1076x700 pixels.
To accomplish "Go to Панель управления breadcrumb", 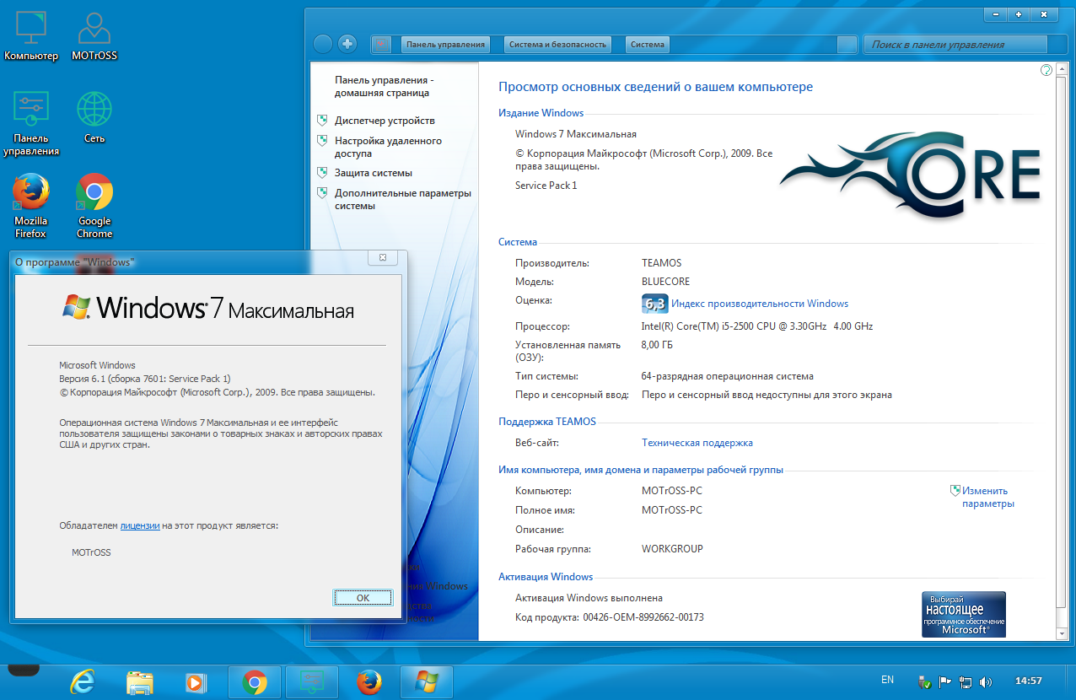I will click(x=445, y=45).
